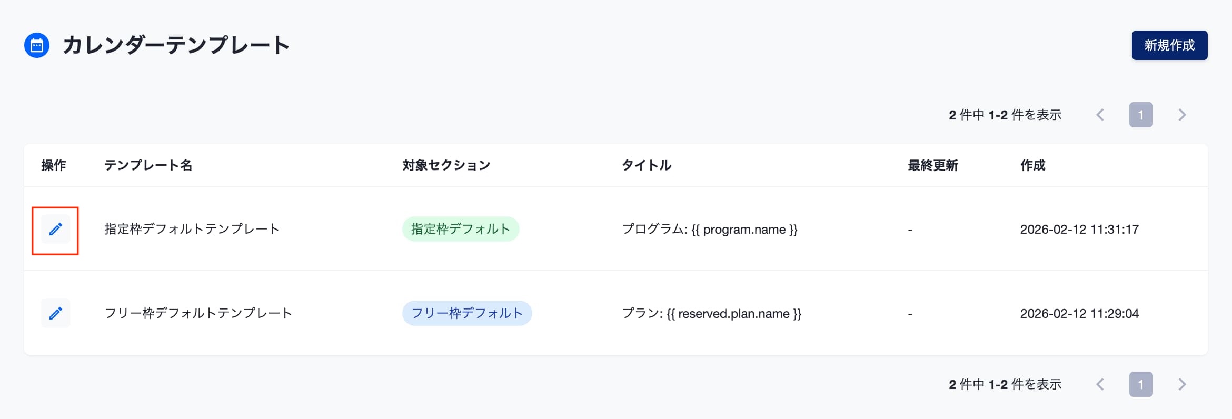Click the bottom 2 件中 1-2 件を表示 count text
1232x419 pixels.
coord(1005,384)
